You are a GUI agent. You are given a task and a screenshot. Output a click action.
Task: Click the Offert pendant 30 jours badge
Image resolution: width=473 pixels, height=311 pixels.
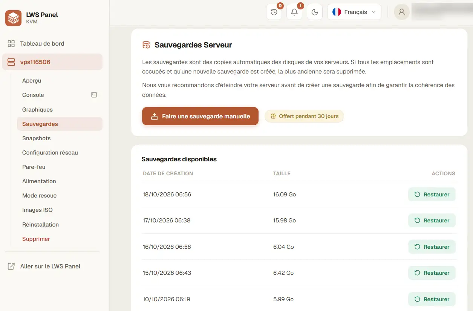click(x=304, y=116)
